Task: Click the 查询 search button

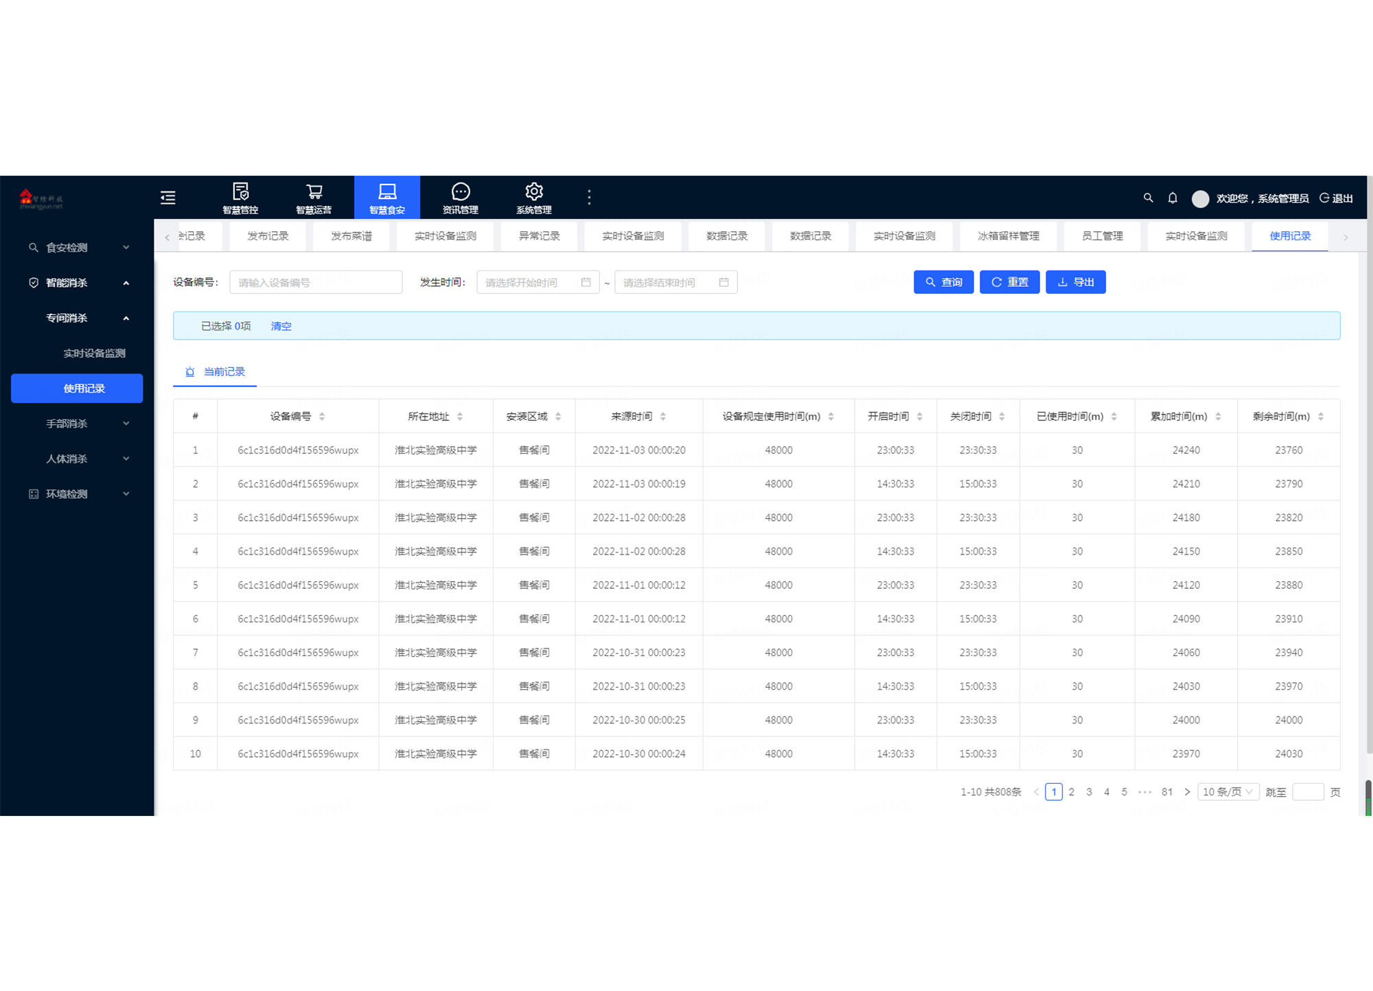Action: [x=943, y=282]
